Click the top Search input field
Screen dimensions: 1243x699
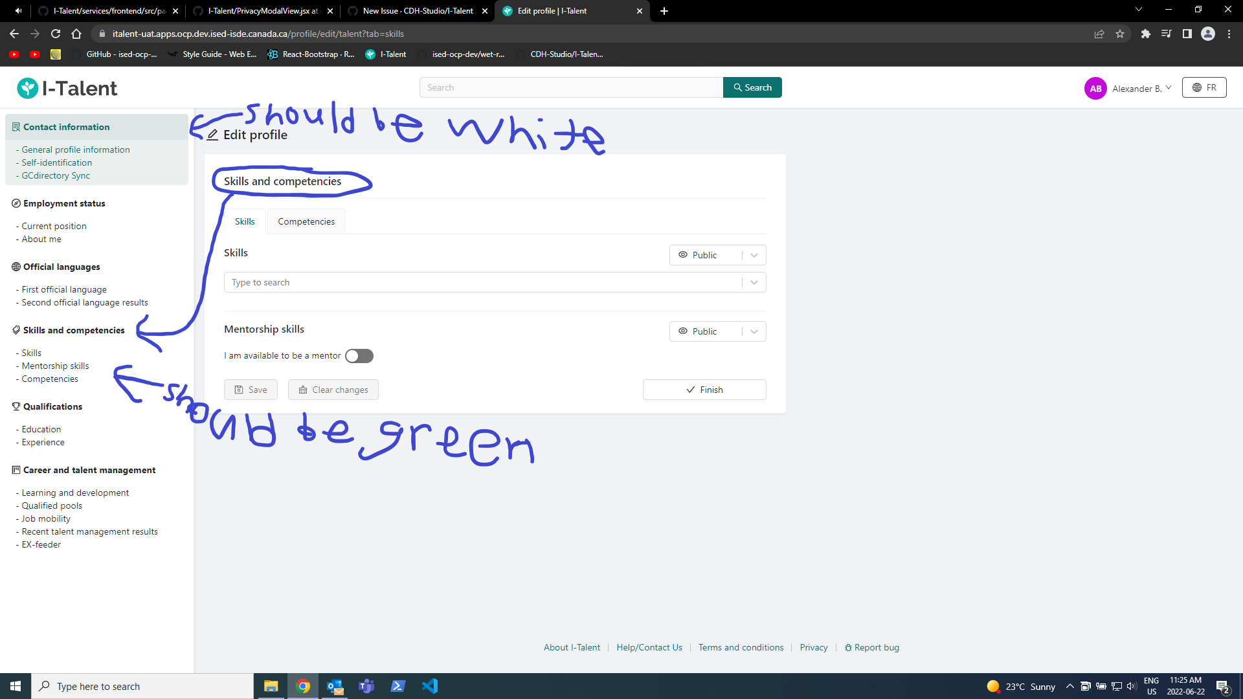tap(571, 87)
